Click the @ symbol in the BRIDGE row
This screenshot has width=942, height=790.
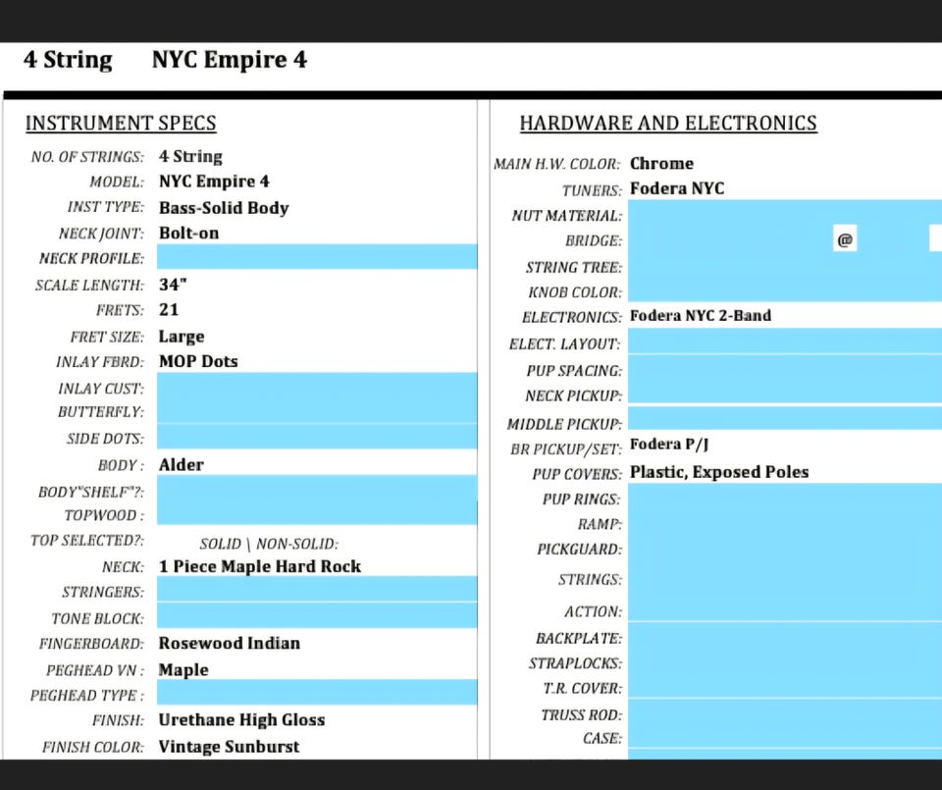tap(845, 239)
